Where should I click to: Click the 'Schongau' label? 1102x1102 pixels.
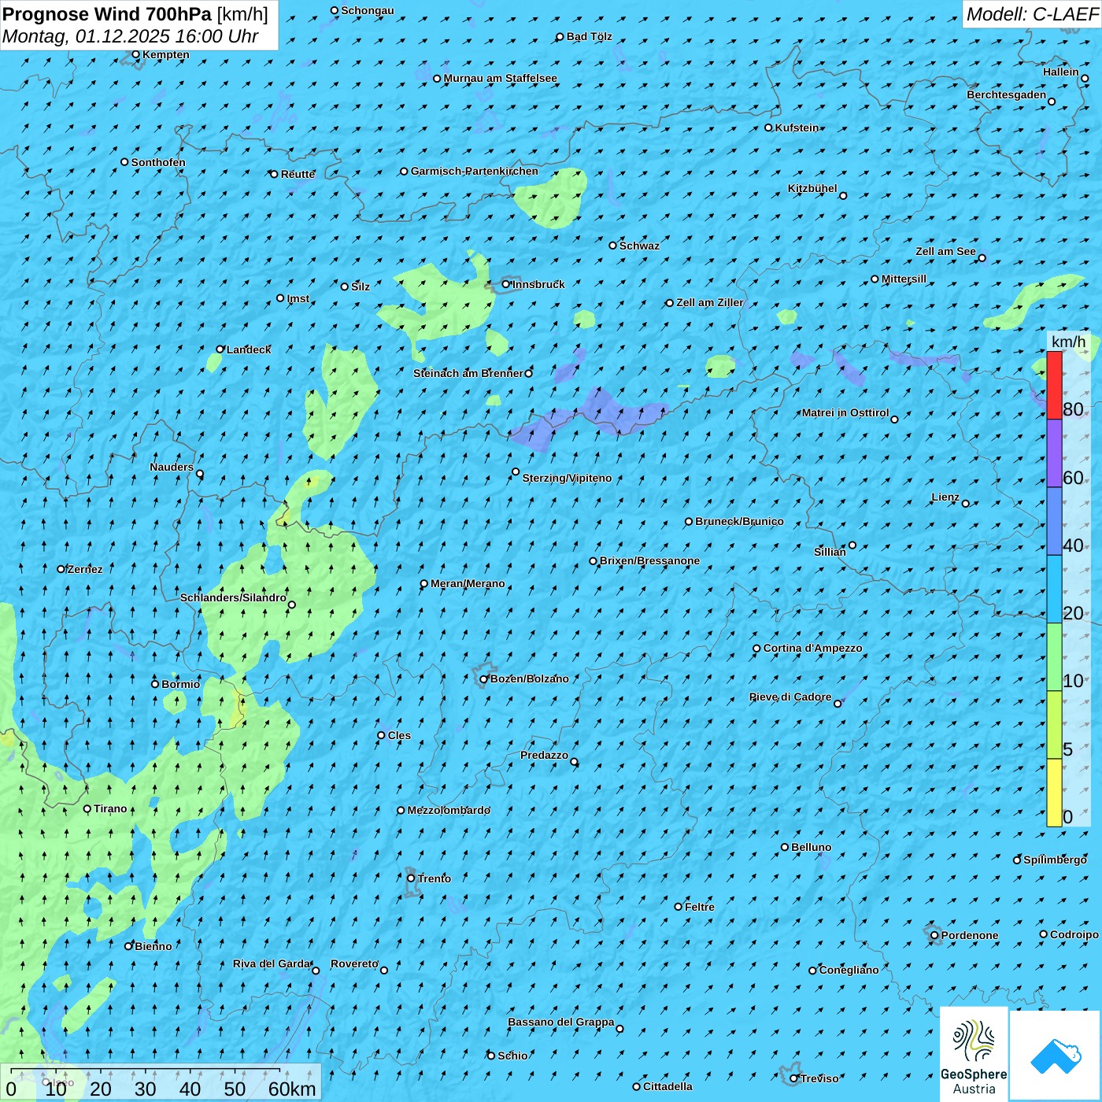click(x=368, y=11)
